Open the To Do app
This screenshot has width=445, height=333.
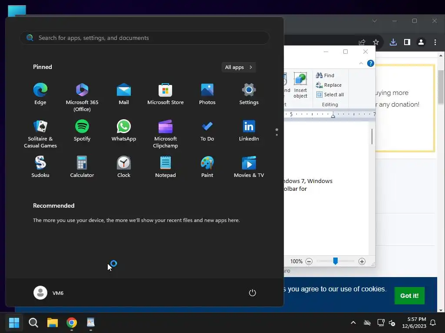coord(207,131)
